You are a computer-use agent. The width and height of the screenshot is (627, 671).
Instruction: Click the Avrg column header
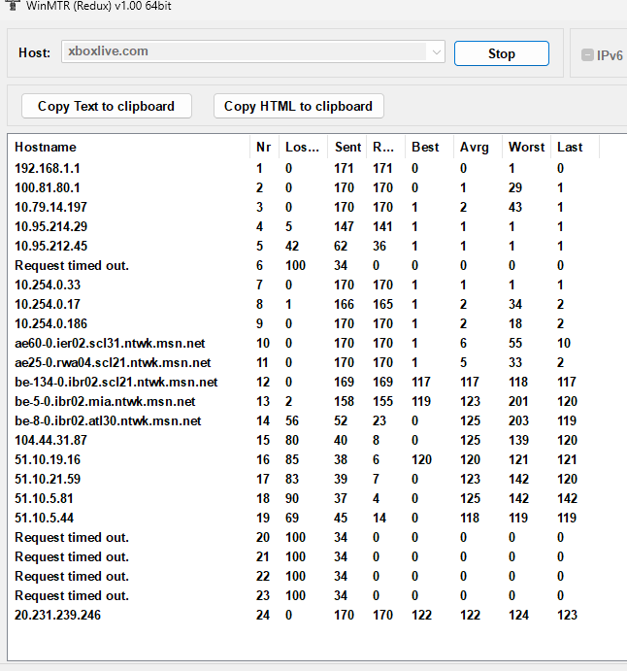pyautogui.click(x=475, y=147)
